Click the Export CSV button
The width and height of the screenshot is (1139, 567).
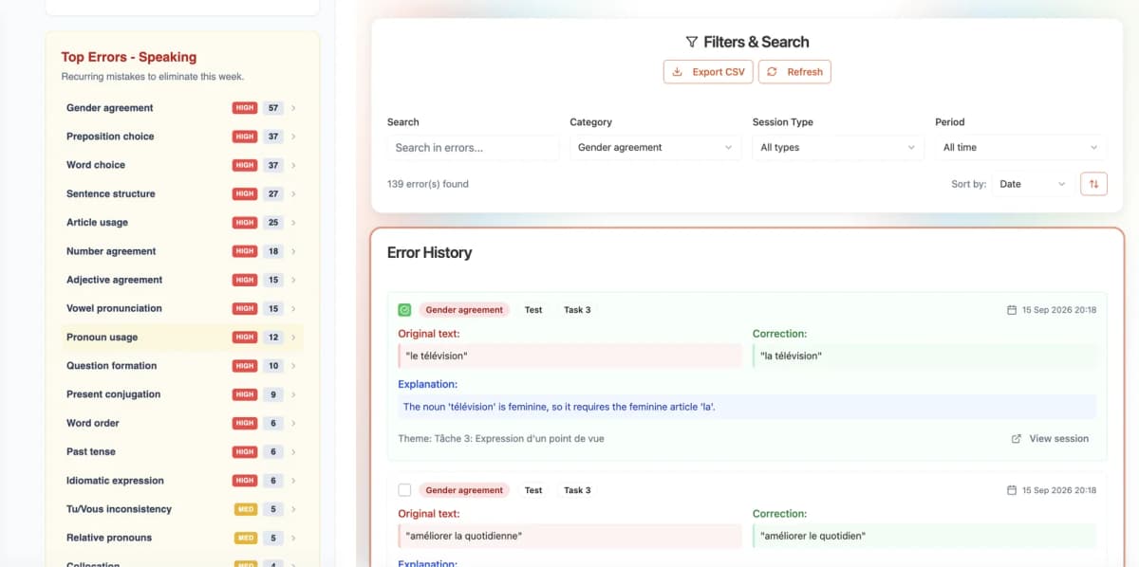coord(708,71)
